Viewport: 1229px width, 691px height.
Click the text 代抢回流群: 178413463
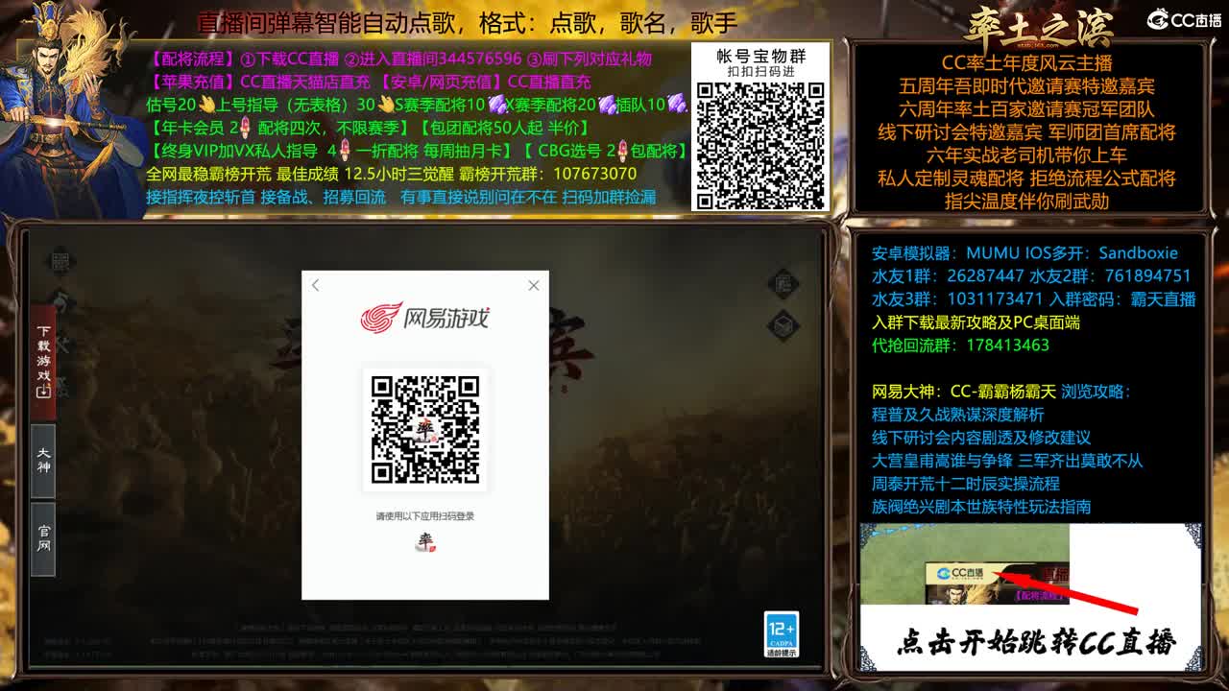pyautogui.click(x=960, y=345)
